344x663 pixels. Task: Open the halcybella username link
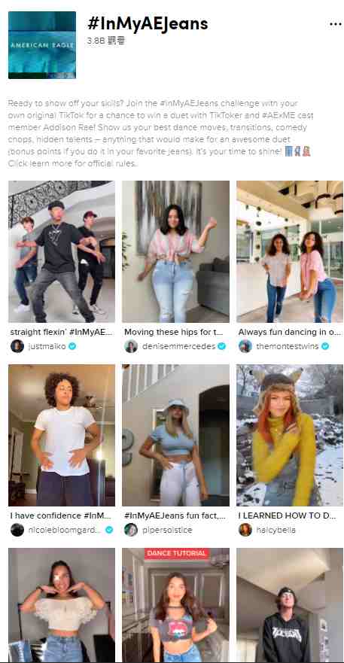click(276, 530)
